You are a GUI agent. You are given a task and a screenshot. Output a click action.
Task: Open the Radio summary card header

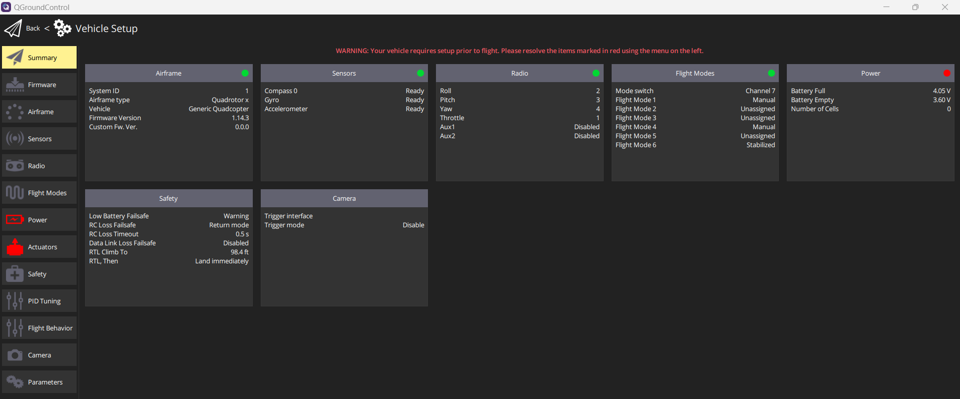(520, 73)
